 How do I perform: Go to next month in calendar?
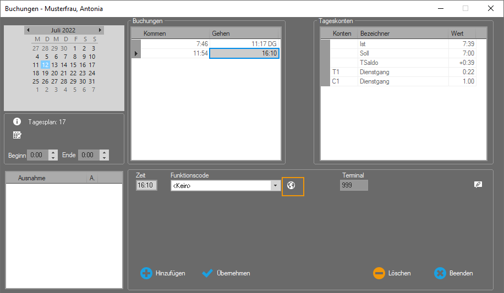(100, 30)
